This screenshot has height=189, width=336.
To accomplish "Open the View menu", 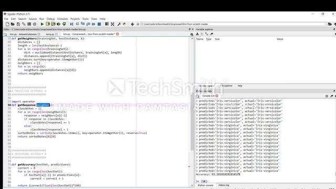I will [94, 19].
